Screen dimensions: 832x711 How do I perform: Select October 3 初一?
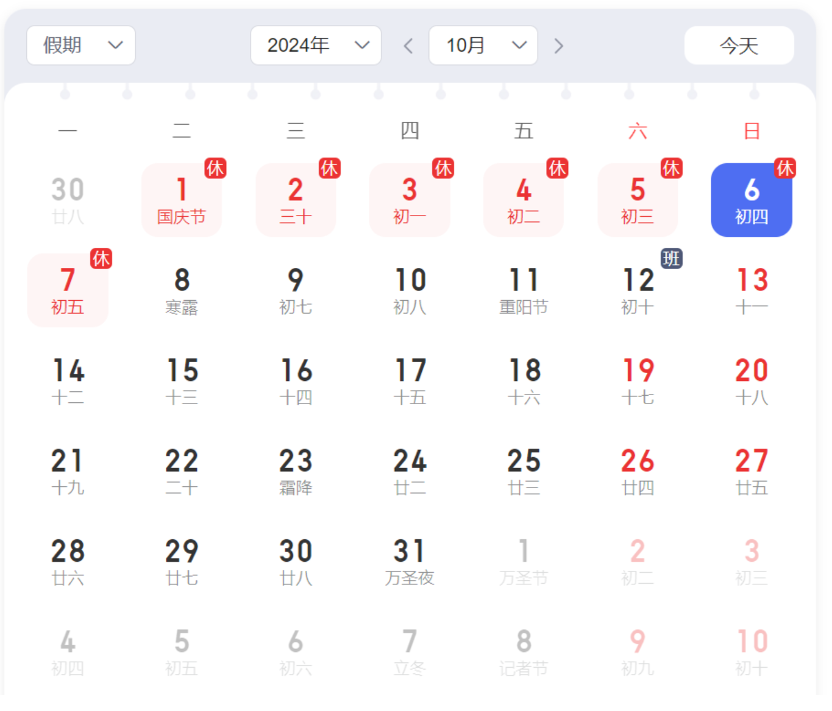(410, 200)
